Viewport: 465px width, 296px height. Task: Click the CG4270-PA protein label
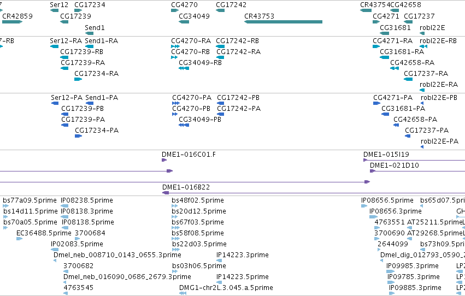(192, 98)
